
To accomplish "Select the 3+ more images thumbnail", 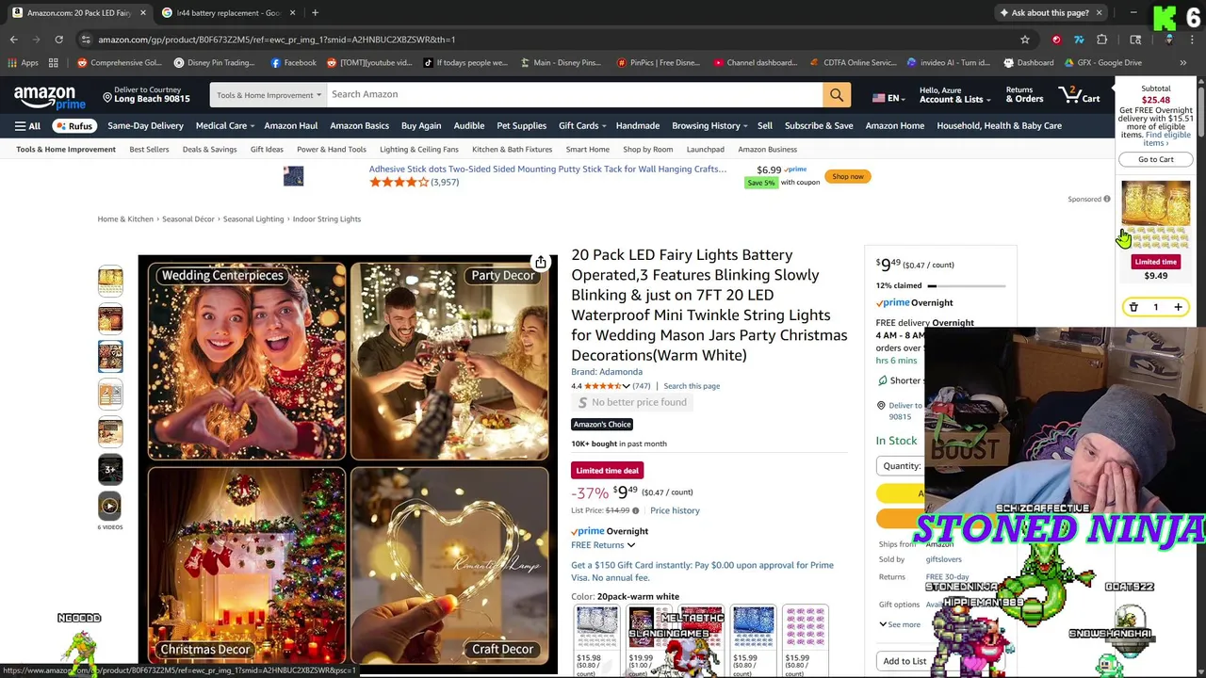I will [110, 469].
